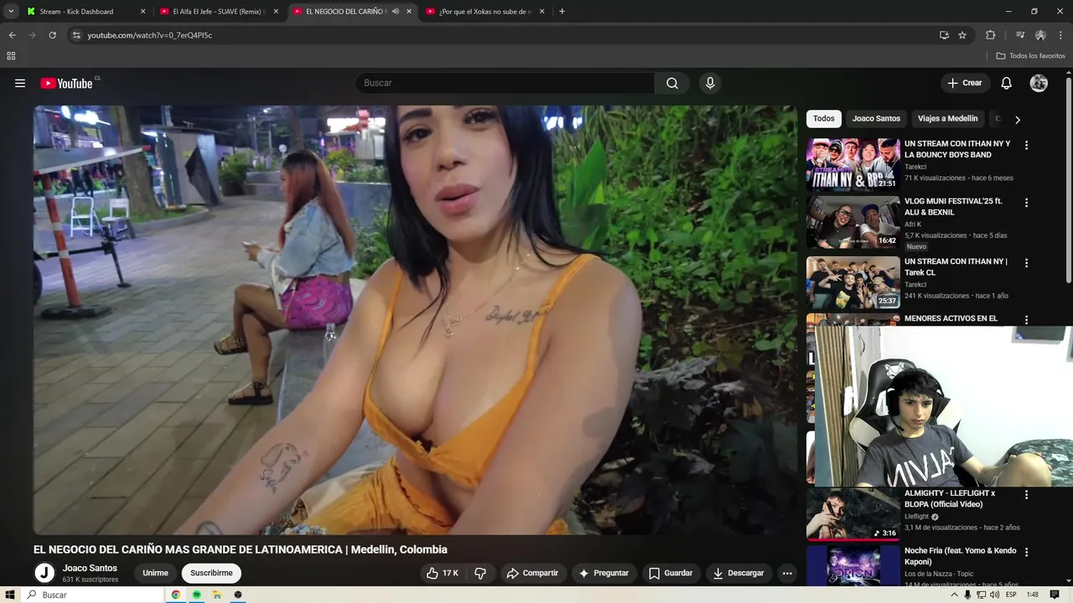1073x603 pixels.
Task: Click the browser address bar URL
Action: tap(150, 35)
